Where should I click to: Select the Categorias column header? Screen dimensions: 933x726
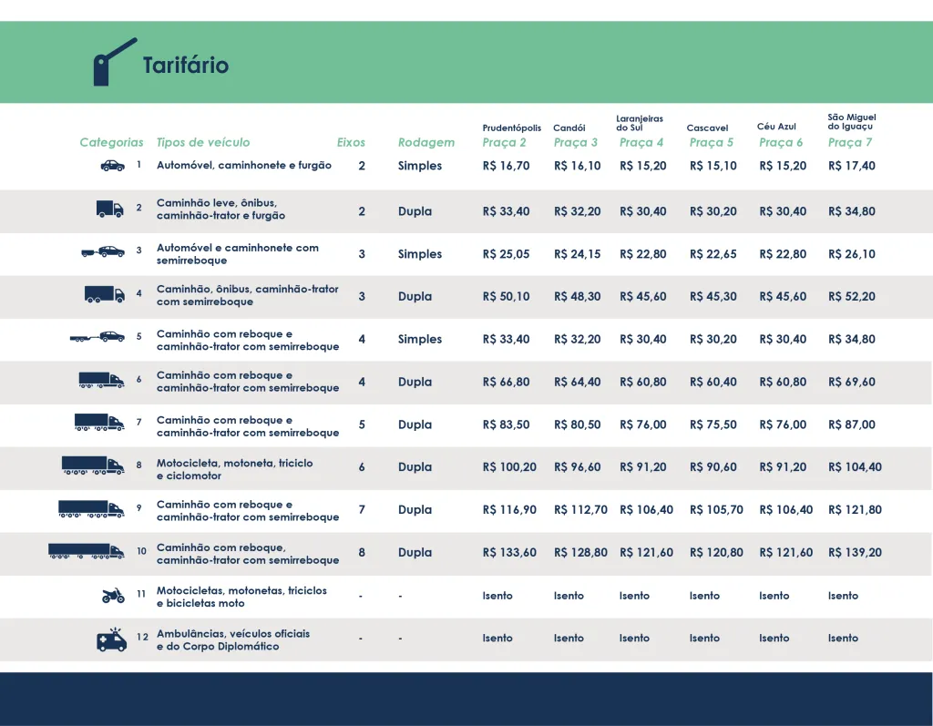pyautogui.click(x=111, y=142)
